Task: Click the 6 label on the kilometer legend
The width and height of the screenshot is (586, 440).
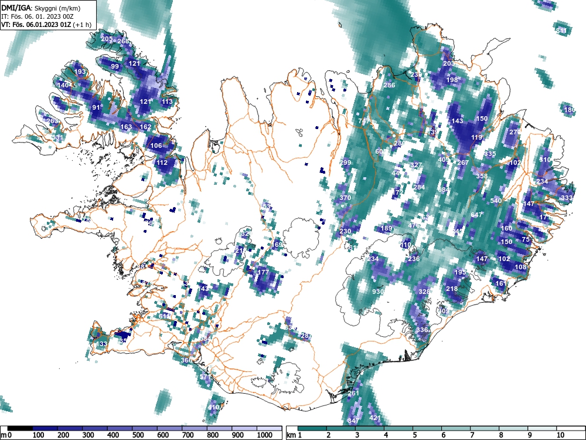Action: [x=443, y=435]
